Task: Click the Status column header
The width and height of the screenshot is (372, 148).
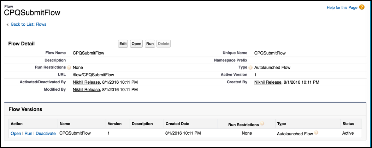Action: point(348,124)
